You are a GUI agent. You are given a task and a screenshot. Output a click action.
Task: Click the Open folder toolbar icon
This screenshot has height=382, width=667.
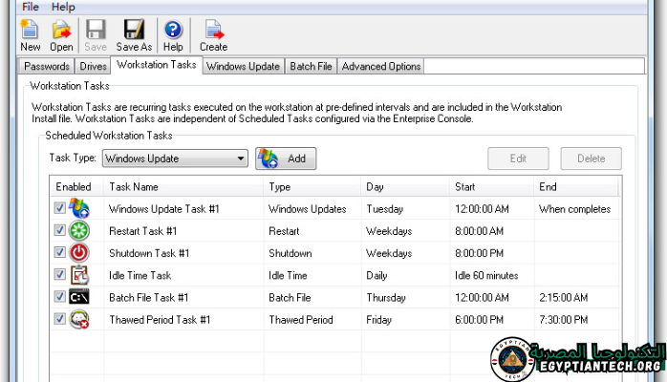[x=61, y=30]
